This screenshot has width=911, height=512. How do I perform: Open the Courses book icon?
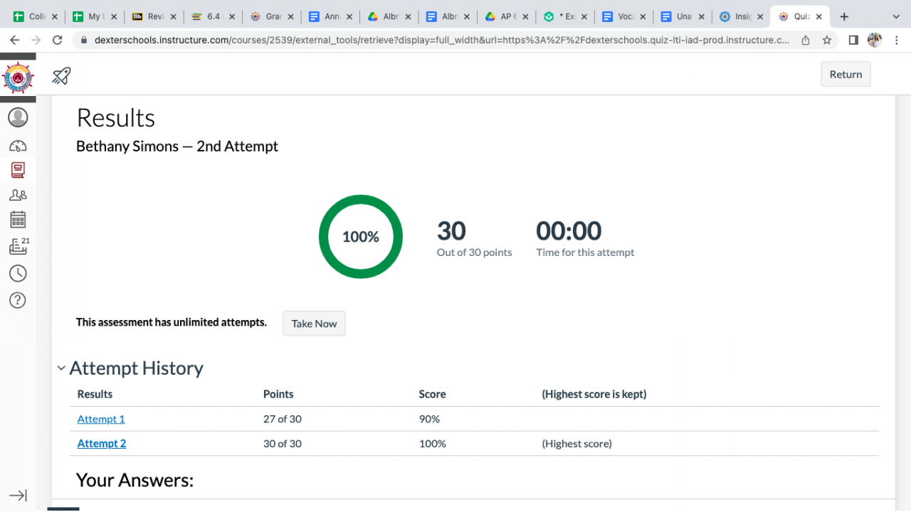pyautogui.click(x=18, y=170)
